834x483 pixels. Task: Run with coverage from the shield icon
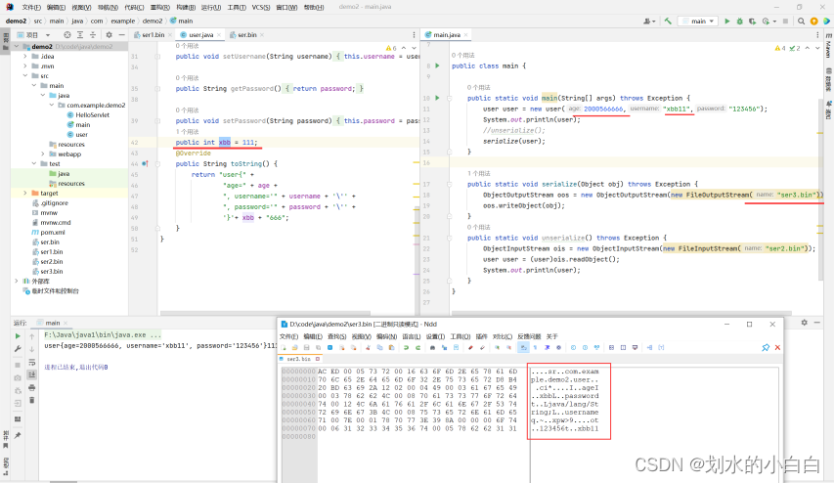(752, 21)
